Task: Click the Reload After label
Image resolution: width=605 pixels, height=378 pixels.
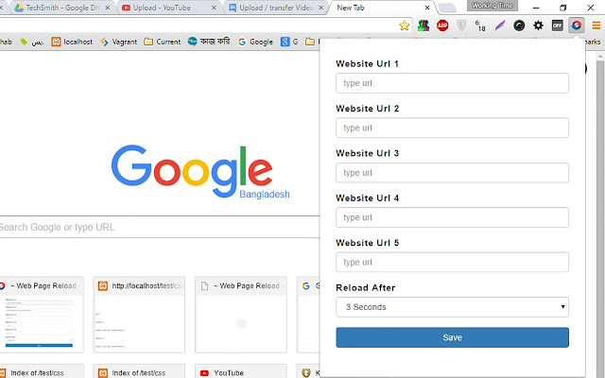Action: pos(366,287)
